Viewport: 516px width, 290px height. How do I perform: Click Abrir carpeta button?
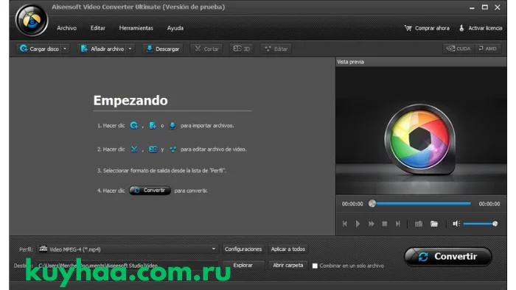pos(288,266)
